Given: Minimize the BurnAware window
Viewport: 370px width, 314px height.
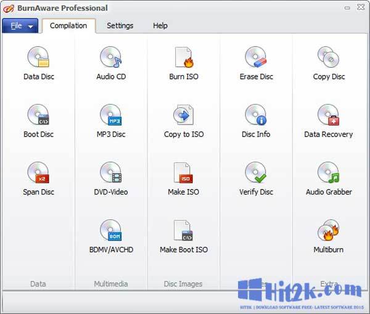Looking at the screenshot, I should pyautogui.click(x=347, y=8).
